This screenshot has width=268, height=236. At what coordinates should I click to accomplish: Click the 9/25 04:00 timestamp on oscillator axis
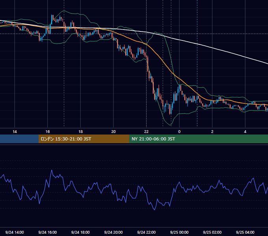point(245,232)
